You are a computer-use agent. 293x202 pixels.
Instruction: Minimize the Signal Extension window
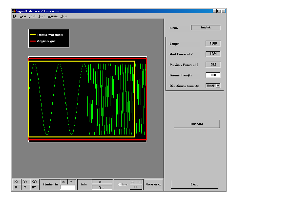click(x=215, y=11)
